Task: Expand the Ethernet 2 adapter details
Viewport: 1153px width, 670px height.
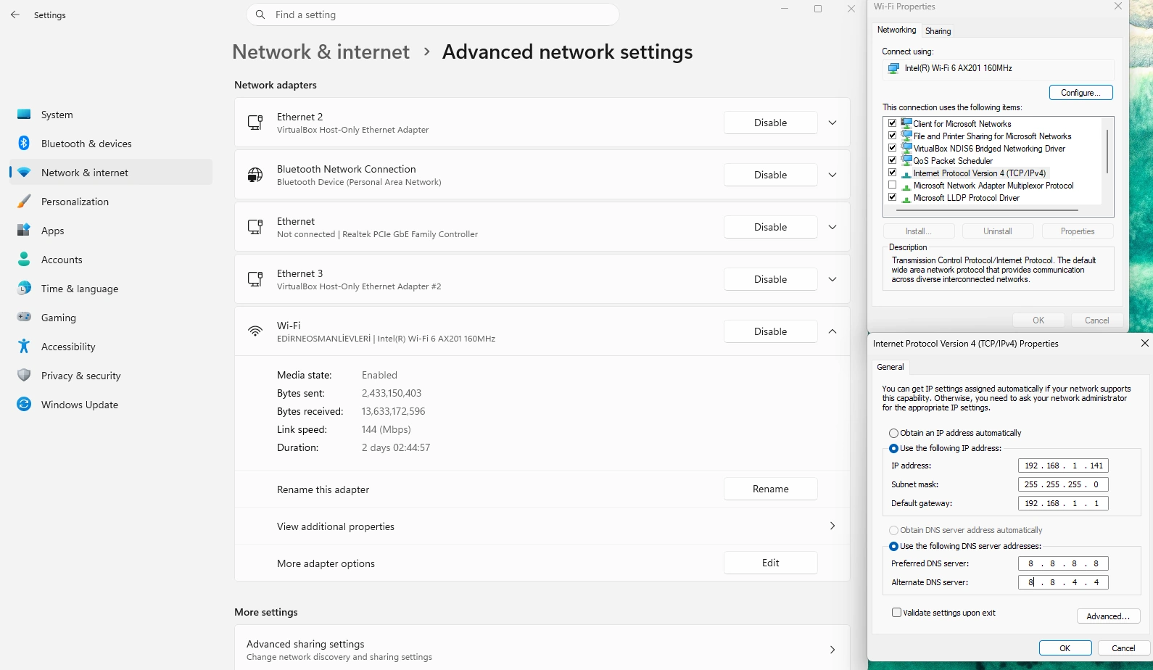Action: [x=832, y=123]
